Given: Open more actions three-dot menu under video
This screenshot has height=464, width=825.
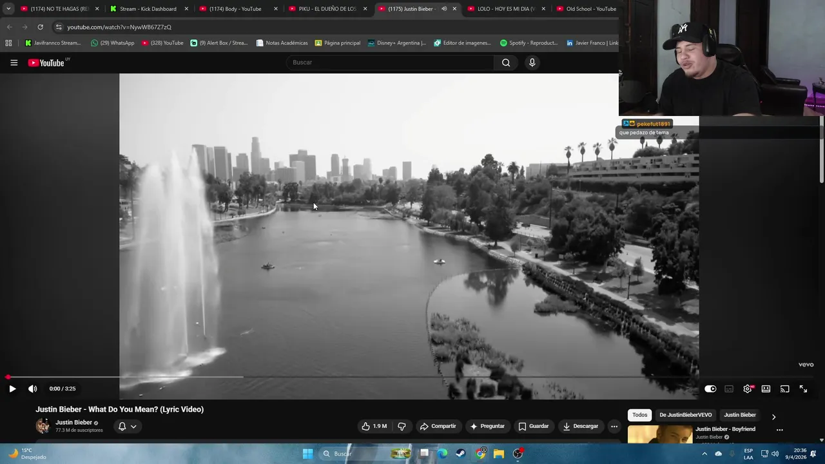Looking at the screenshot, I should click(x=614, y=426).
